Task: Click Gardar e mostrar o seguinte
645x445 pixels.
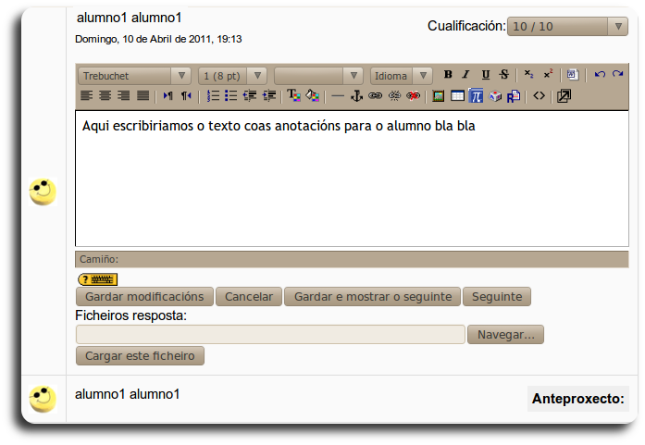Action: point(373,297)
